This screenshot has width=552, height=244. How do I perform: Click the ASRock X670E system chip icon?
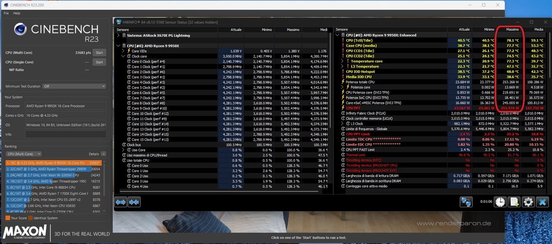coord(124,35)
